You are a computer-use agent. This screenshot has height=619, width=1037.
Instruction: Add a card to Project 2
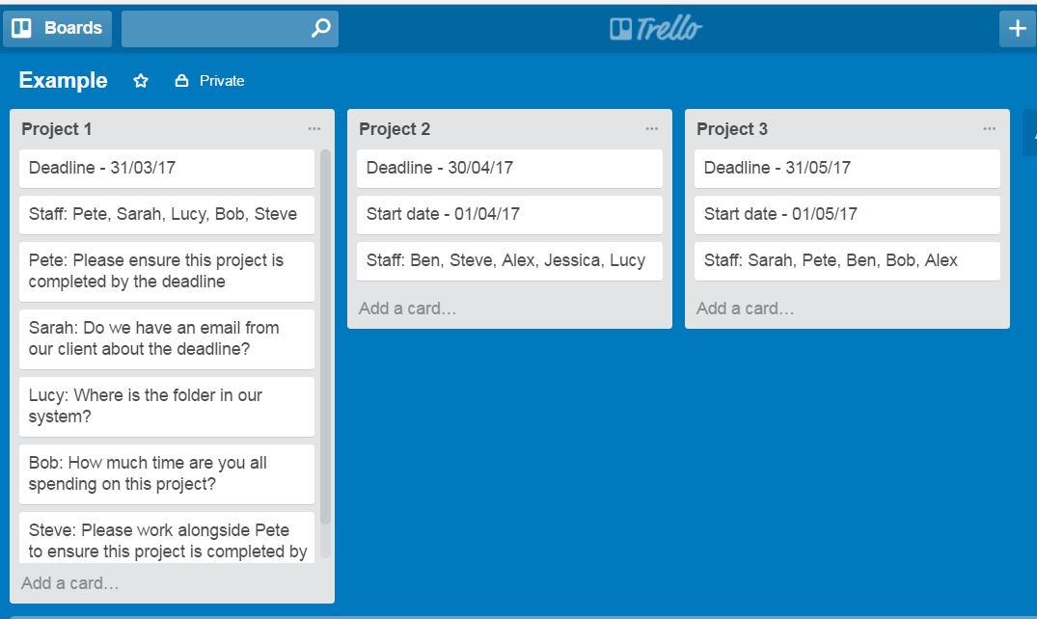pyautogui.click(x=408, y=309)
